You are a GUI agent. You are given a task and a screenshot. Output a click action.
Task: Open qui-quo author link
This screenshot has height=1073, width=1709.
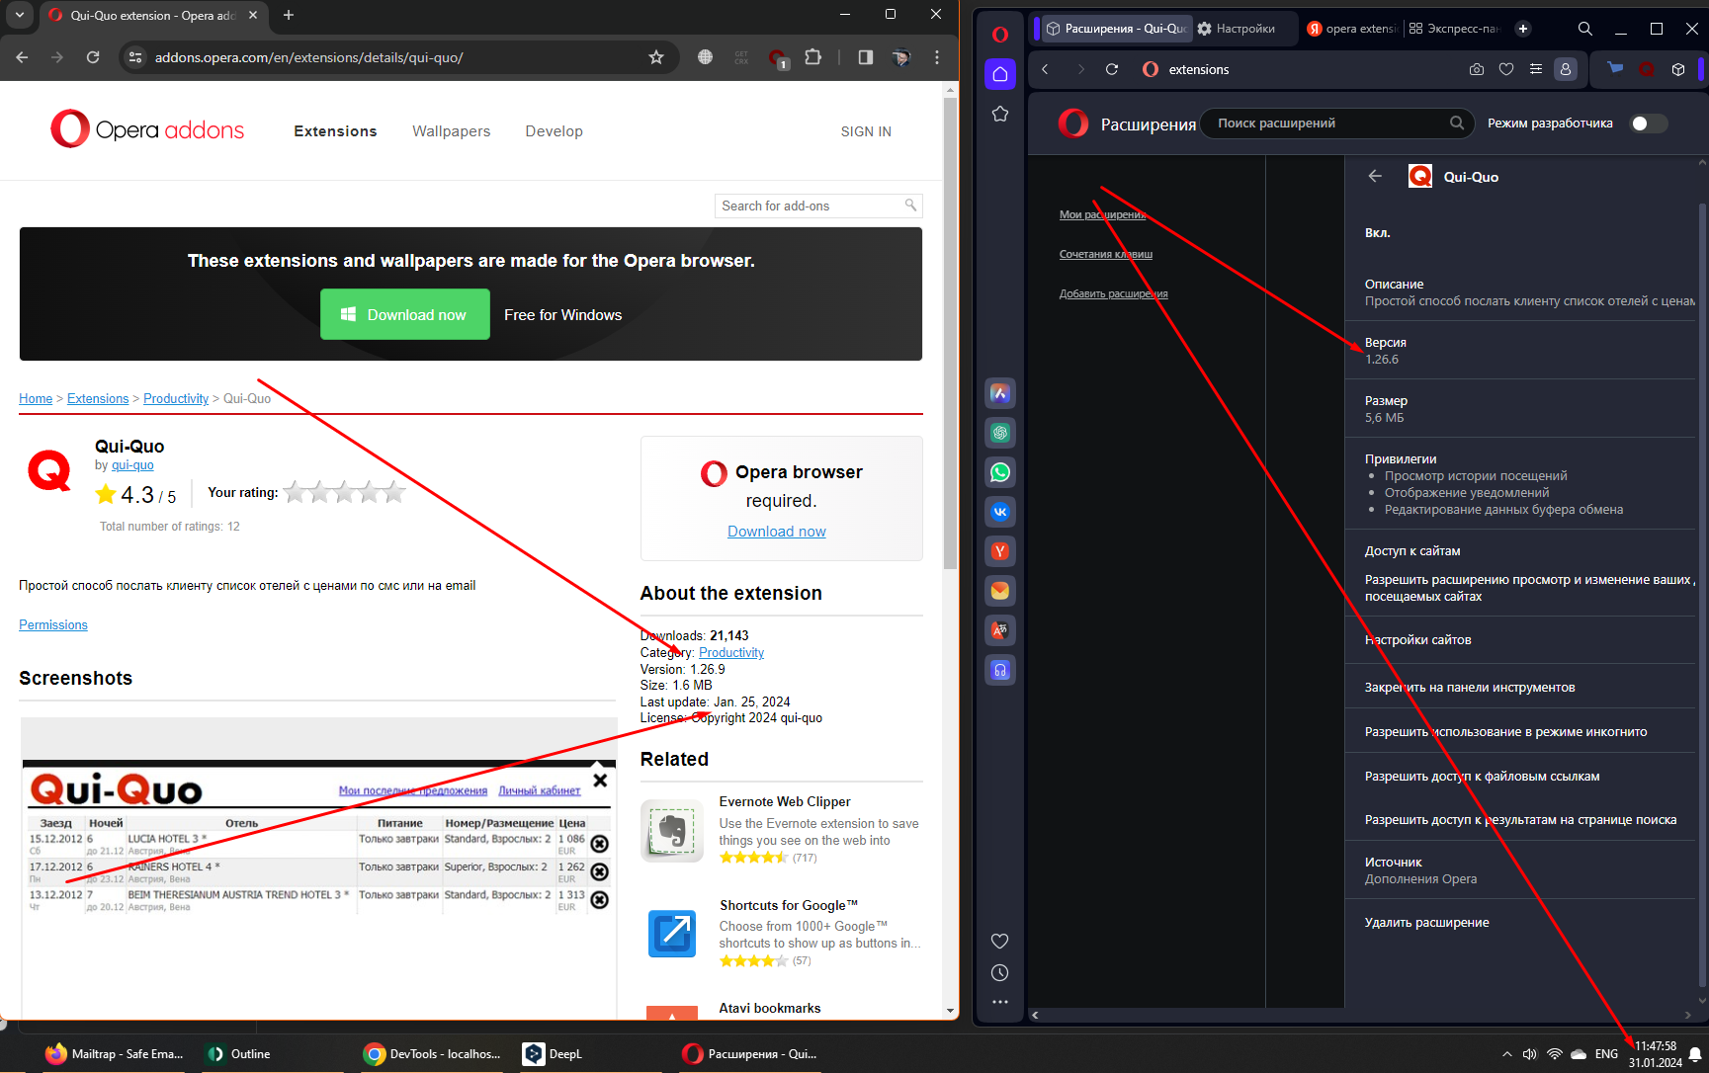tap(132, 465)
